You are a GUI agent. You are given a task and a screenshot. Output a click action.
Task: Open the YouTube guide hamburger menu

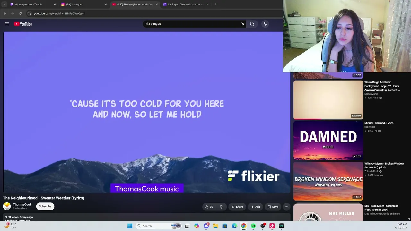click(x=7, y=24)
